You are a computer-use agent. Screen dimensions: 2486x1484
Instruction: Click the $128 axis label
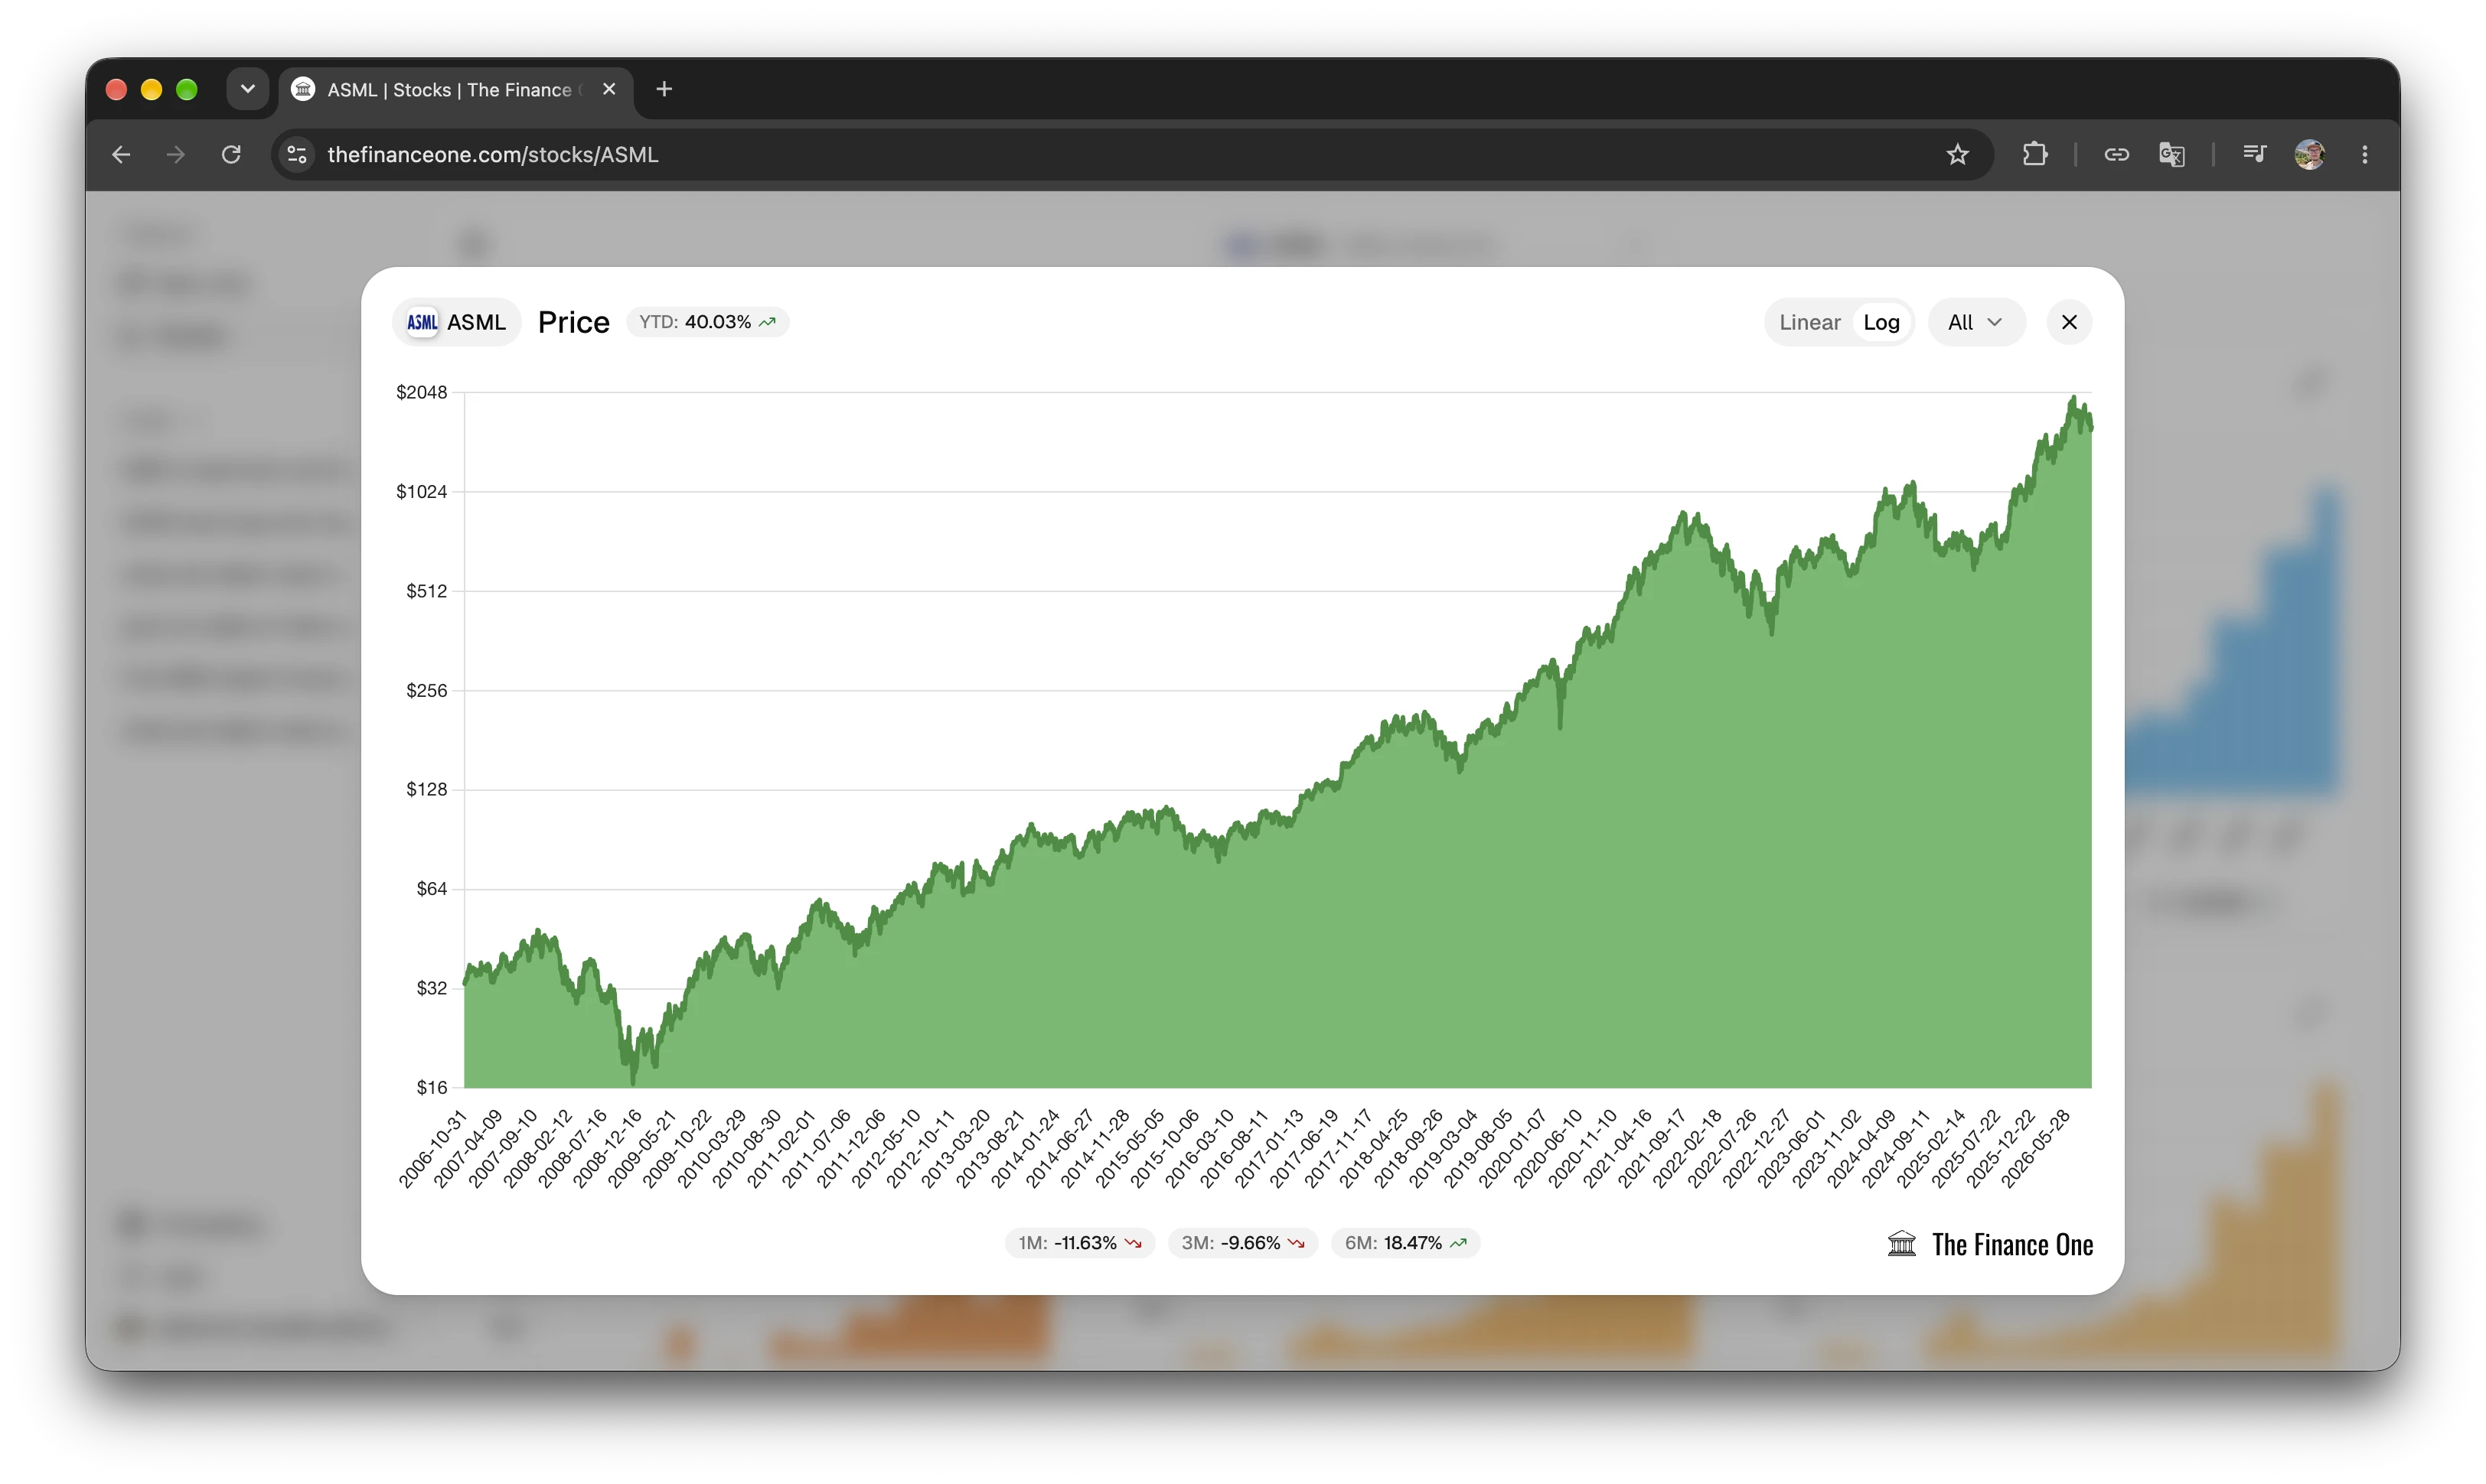pyautogui.click(x=426, y=789)
